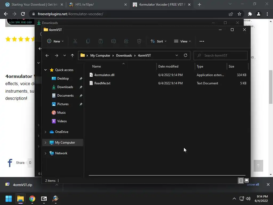Click share page icon in address bar
273x205 pixels.
click(231, 14)
